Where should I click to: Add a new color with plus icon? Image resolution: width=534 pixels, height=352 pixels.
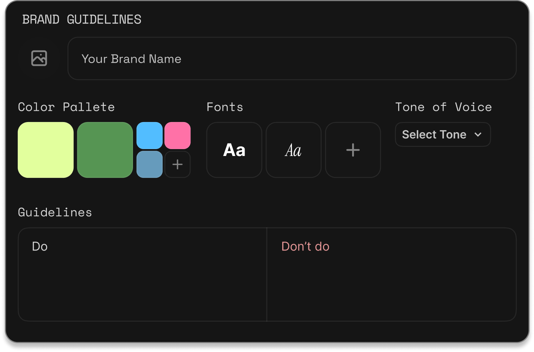(x=177, y=164)
